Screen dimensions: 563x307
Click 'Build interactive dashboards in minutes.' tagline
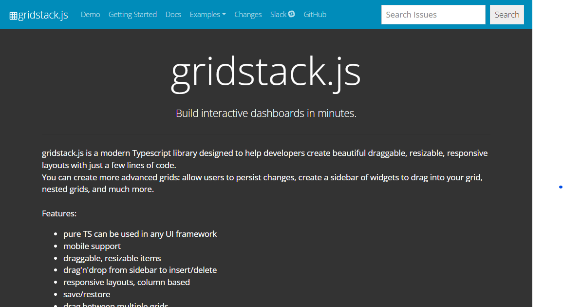pos(266,113)
